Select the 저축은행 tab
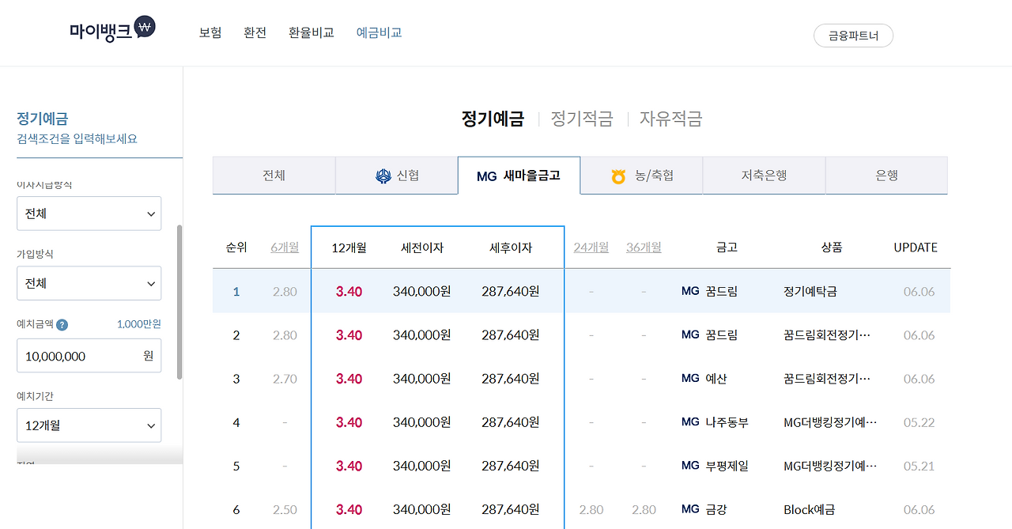The height and width of the screenshot is (529, 1012). click(764, 176)
